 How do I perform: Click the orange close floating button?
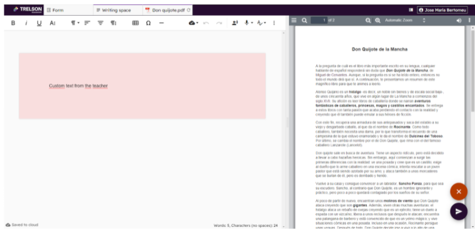(x=459, y=192)
